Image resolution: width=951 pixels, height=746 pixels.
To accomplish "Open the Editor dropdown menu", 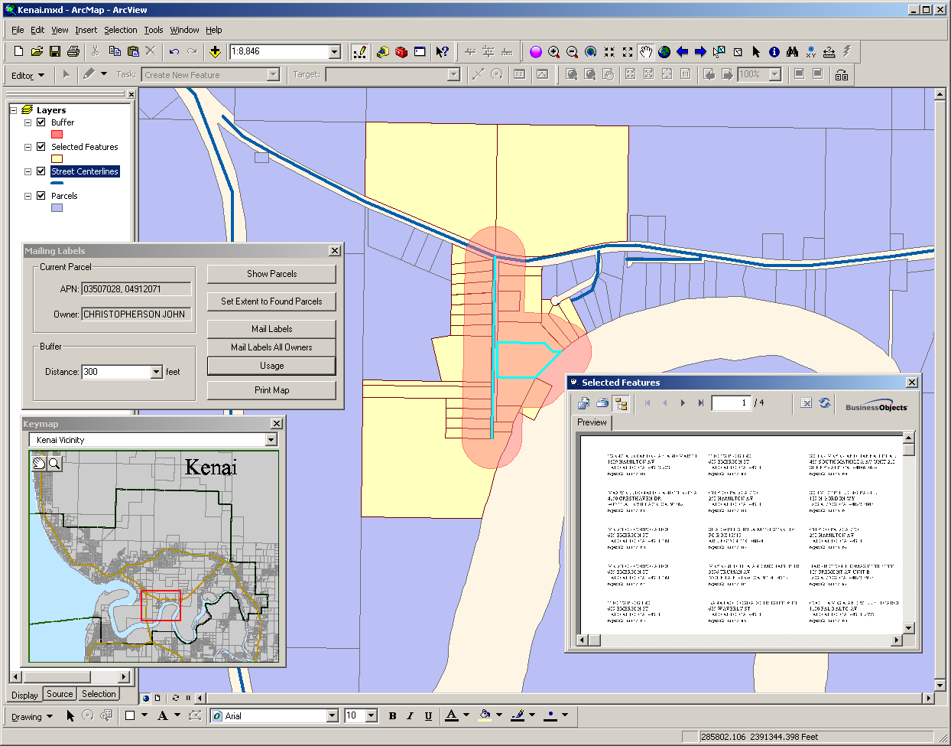I will pyautogui.click(x=28, y=75).
